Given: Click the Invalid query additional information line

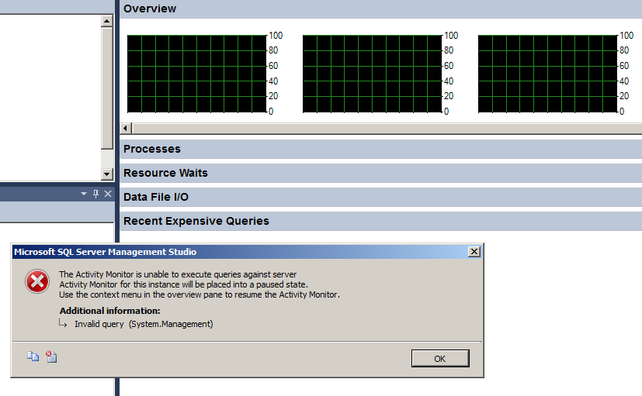Looking at the screenshot, I should [144, 324].
